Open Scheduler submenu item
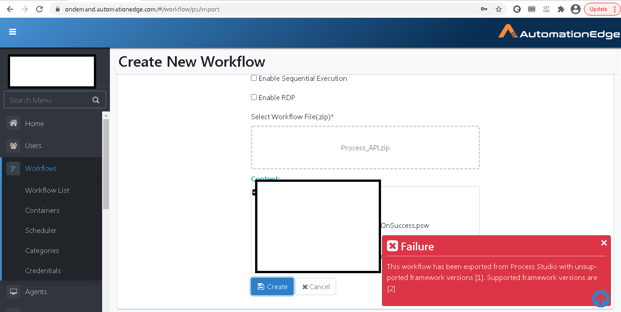 pyautogui.click(x=41, y=230)
